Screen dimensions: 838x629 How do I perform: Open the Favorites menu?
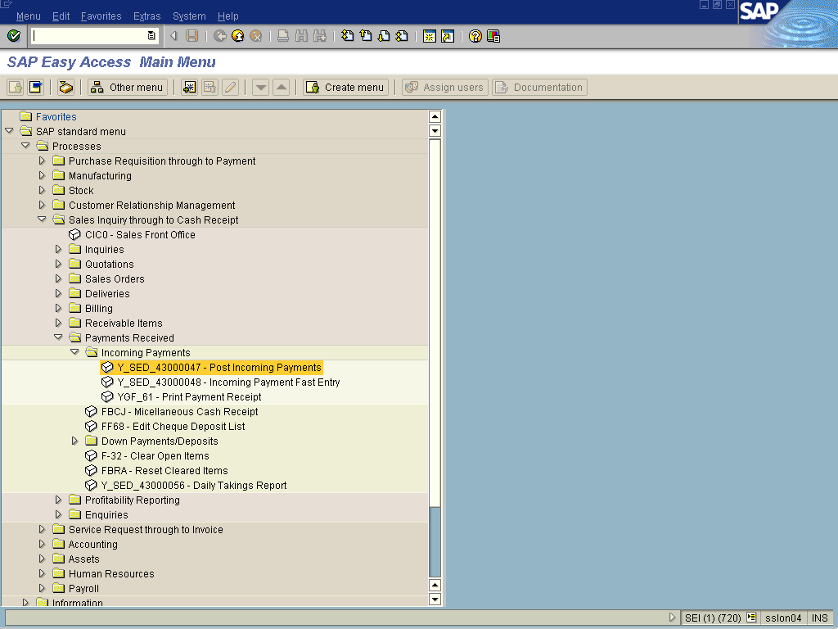click(101, 16)
